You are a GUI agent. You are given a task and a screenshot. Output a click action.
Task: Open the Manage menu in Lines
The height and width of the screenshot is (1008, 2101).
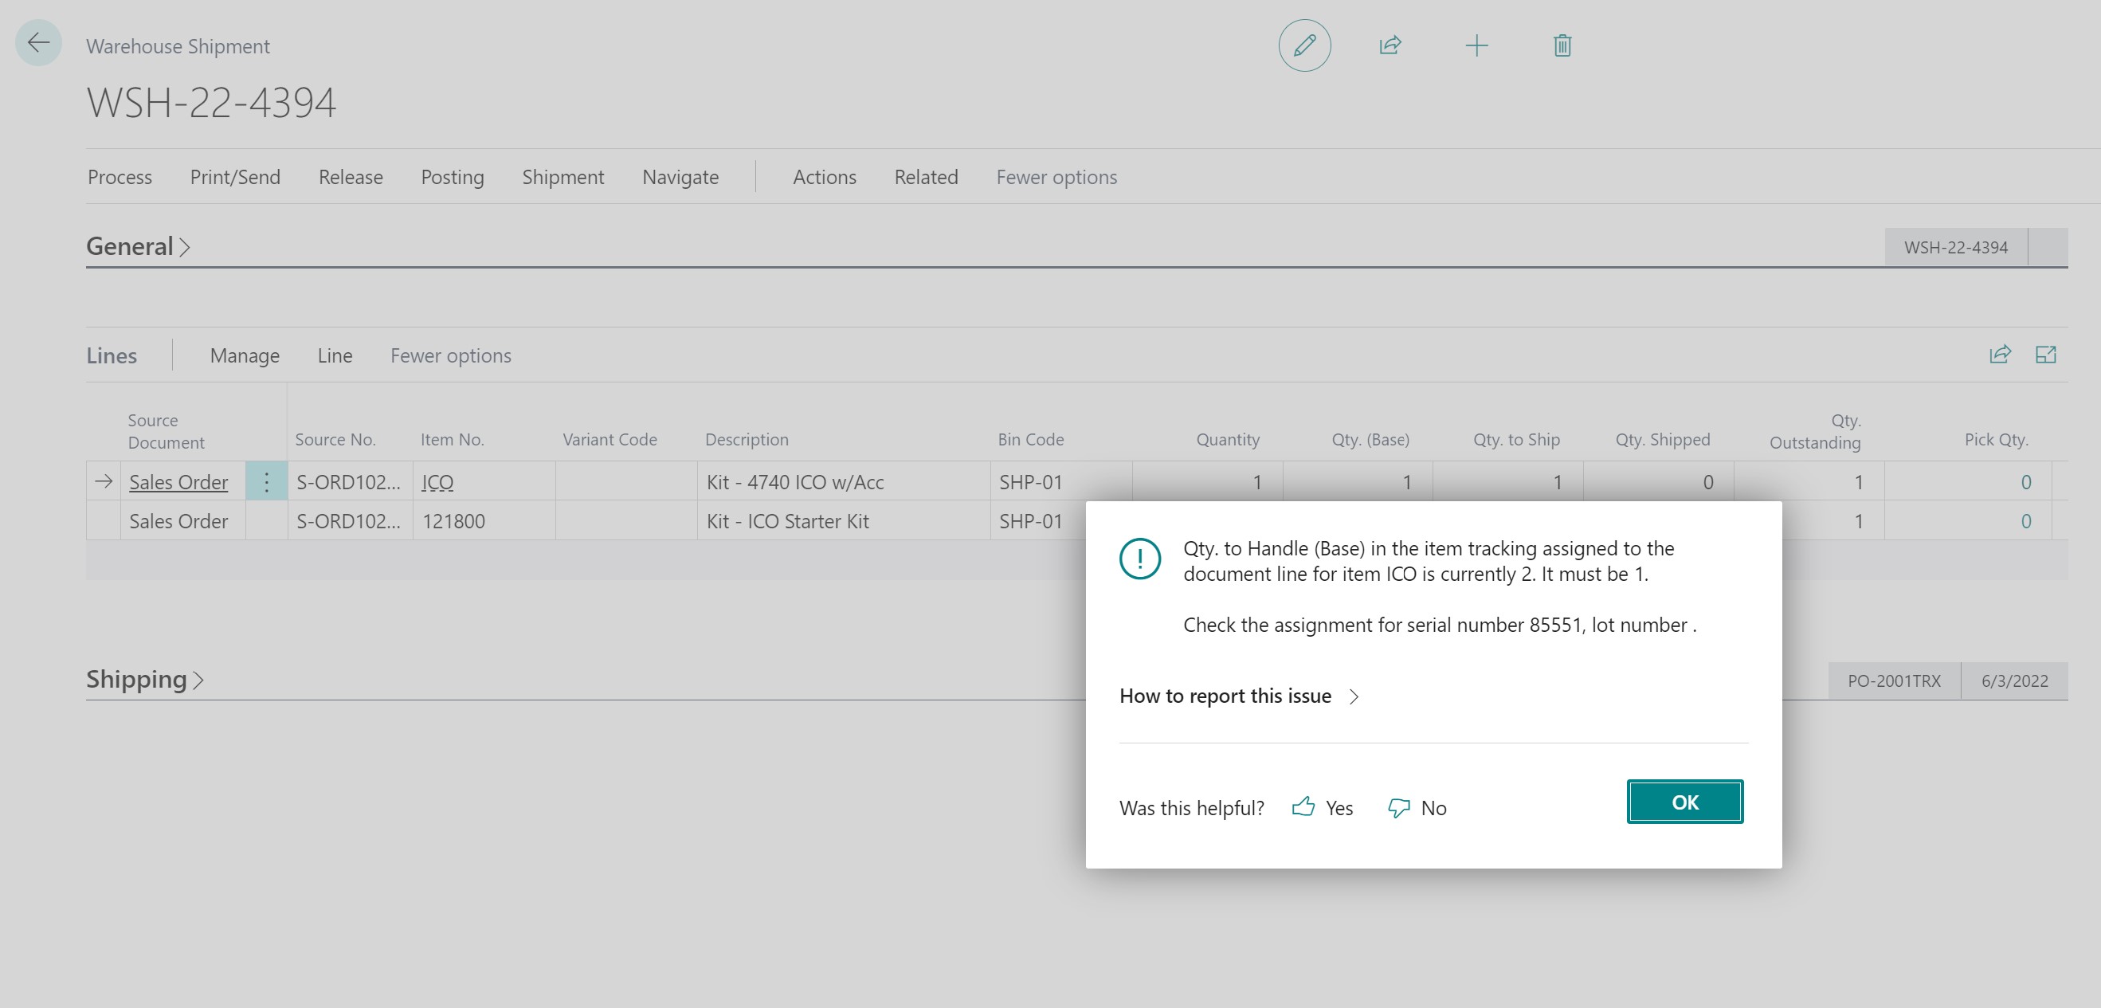(x=245, y=355)
